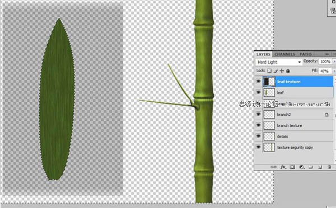Image resolution: width=336 pixels, height=208 pixels.
Task: Click texture segurity copy layer thumbnail
Action: [269, 147]
